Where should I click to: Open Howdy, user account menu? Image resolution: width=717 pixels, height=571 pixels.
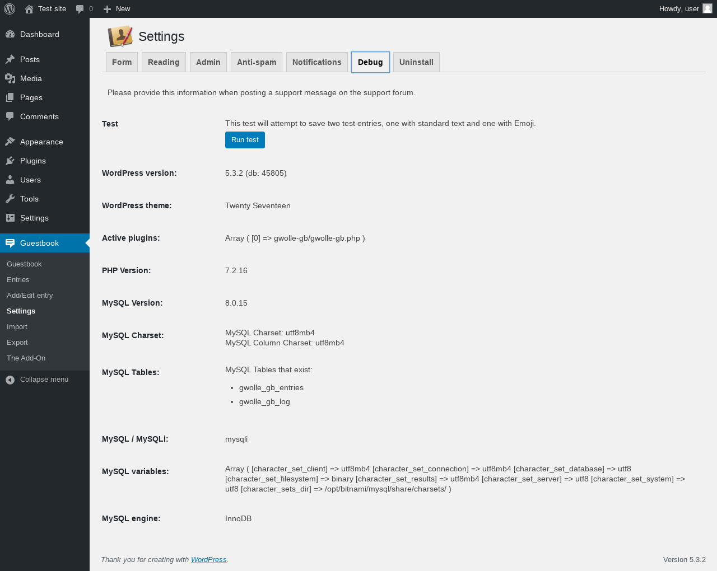tap(685, 9)
